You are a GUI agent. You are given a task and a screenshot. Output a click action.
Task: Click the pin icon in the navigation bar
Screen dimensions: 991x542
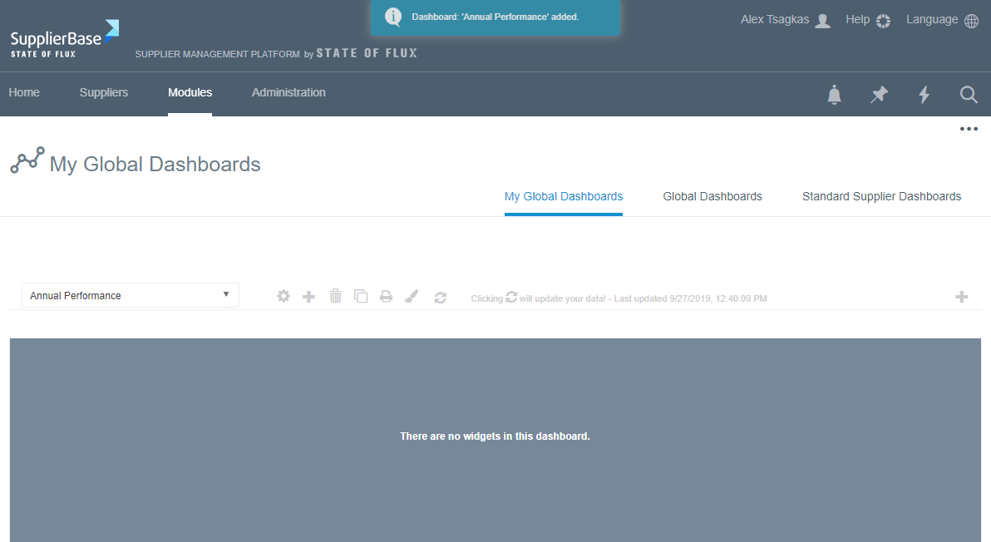(x=879, y=95)
